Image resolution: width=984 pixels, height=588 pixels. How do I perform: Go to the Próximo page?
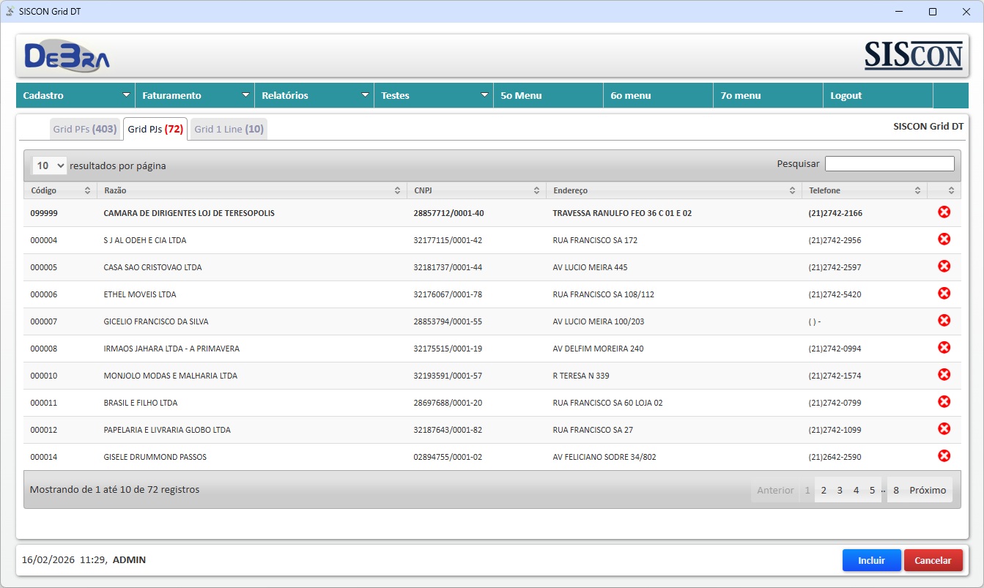pyautogui.click(x=928, y=490)
